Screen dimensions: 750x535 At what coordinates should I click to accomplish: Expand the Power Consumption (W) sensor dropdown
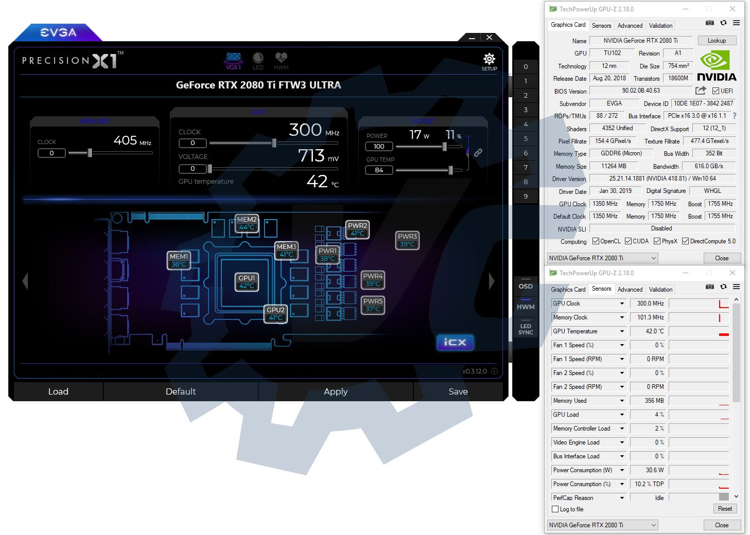pos(622,470)
